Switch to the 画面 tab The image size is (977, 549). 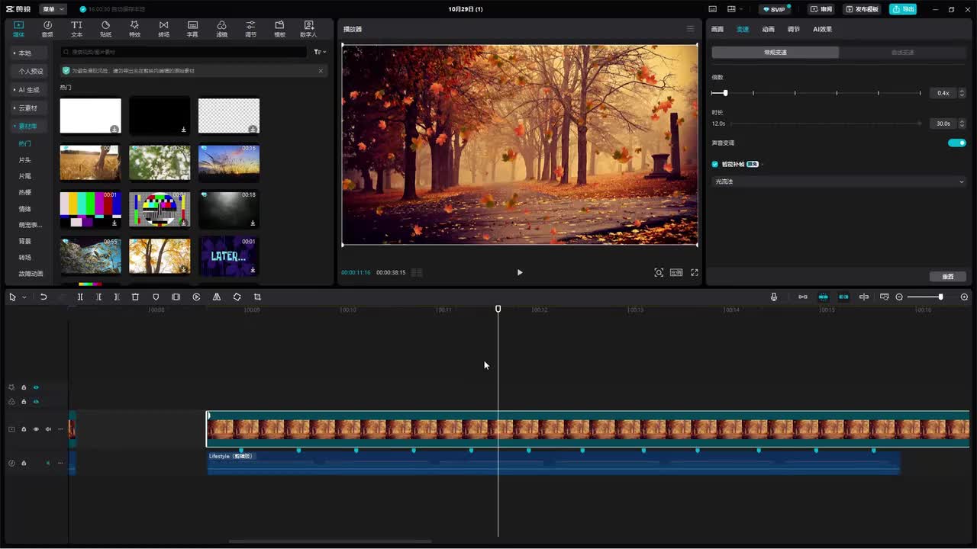click(717, 29)
